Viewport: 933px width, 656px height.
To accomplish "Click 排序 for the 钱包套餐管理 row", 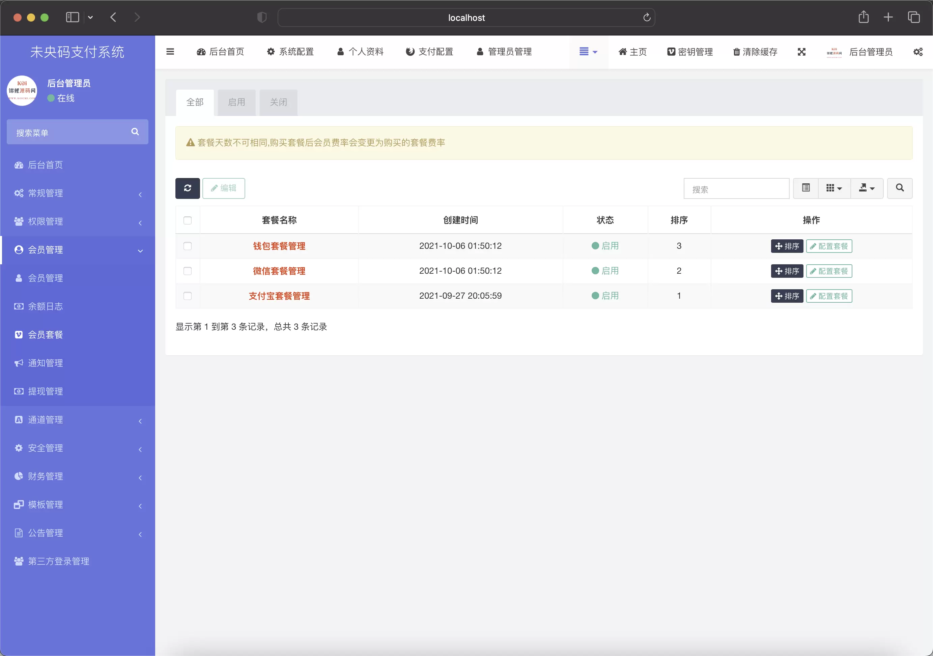I will click(787, 246).
